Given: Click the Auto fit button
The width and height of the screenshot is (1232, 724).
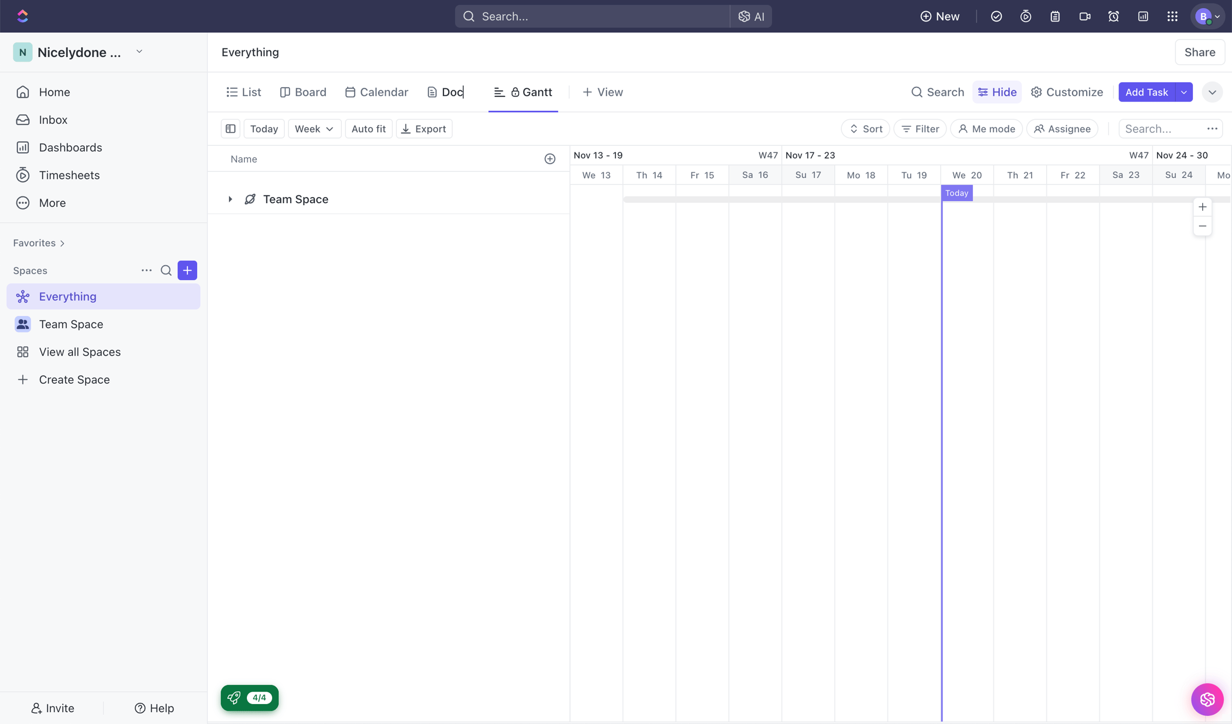Looking at the screenshot, I should [x=369, y=129].
